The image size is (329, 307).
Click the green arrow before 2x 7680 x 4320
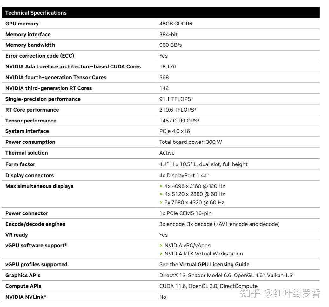(161, 202)
